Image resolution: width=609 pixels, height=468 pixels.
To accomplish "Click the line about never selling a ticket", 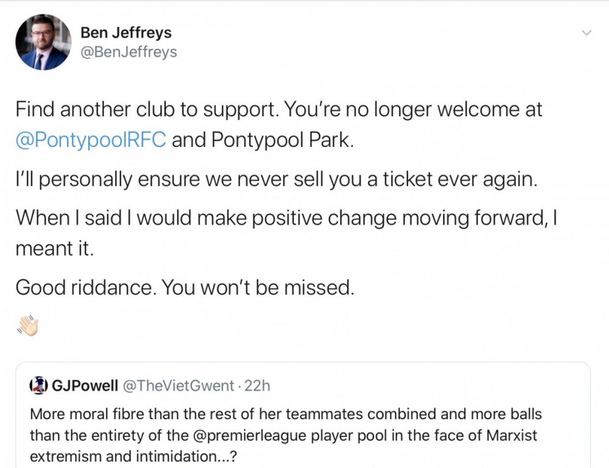I will point(276,181).
